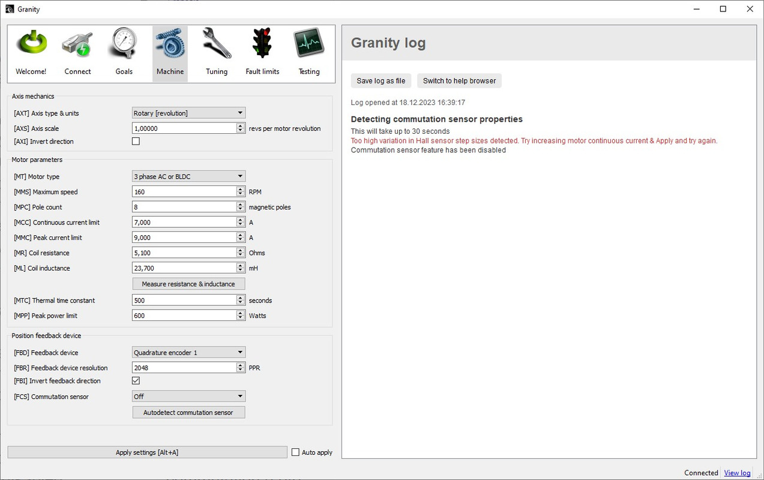This screenshot has width=764, height=480.
Task: Open the Axis type & units dropdown
Action: (188, 113)
